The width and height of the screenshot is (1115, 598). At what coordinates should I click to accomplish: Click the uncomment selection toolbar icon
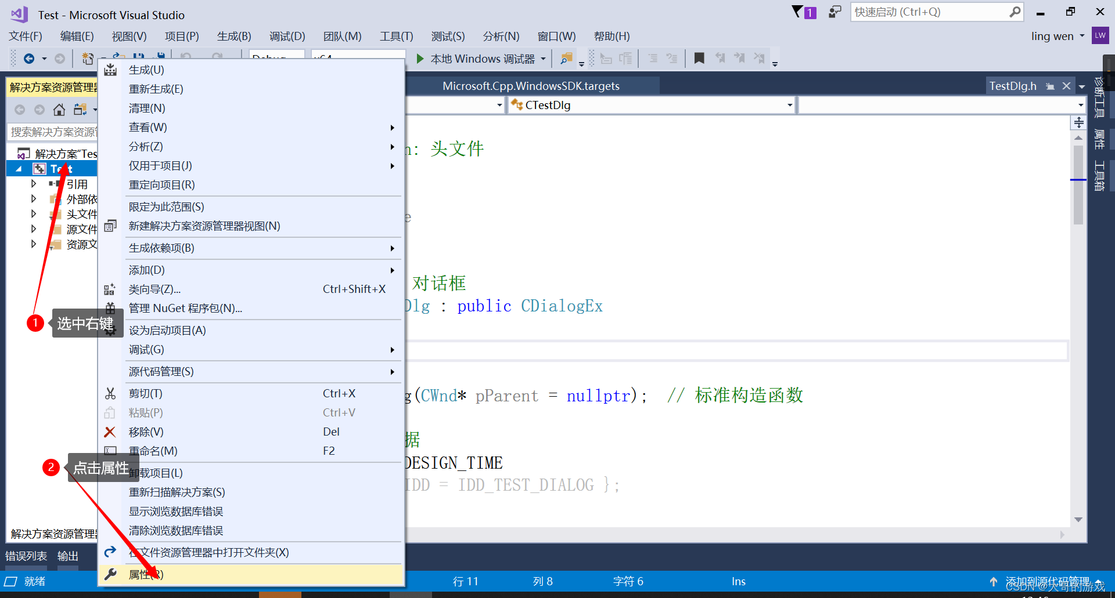[x=672, y=58]
